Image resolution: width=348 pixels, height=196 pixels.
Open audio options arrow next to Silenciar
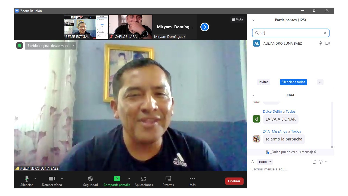click(x=35, y=179)
